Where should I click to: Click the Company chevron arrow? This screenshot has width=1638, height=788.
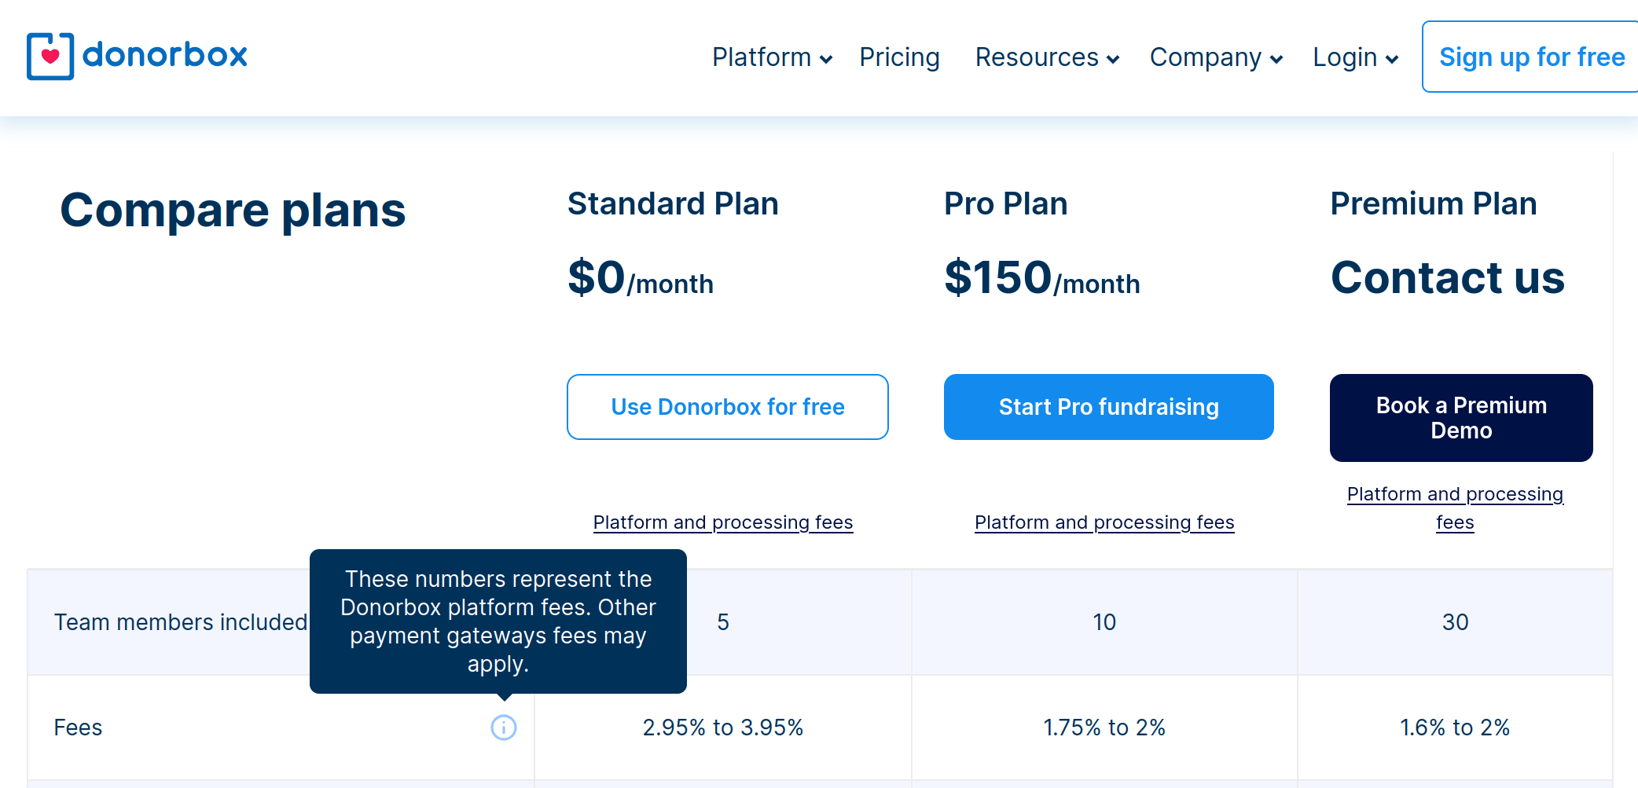coord(1277,59)
